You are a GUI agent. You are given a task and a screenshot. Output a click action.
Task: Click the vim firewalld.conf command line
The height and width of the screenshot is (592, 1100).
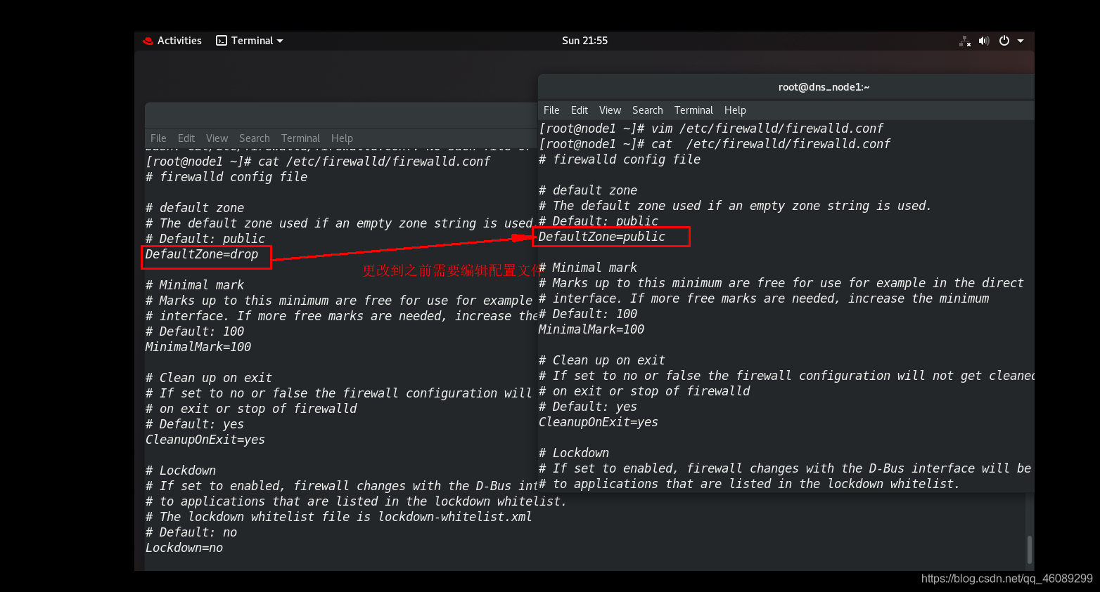pyautogui.click(x=711, y=129)
